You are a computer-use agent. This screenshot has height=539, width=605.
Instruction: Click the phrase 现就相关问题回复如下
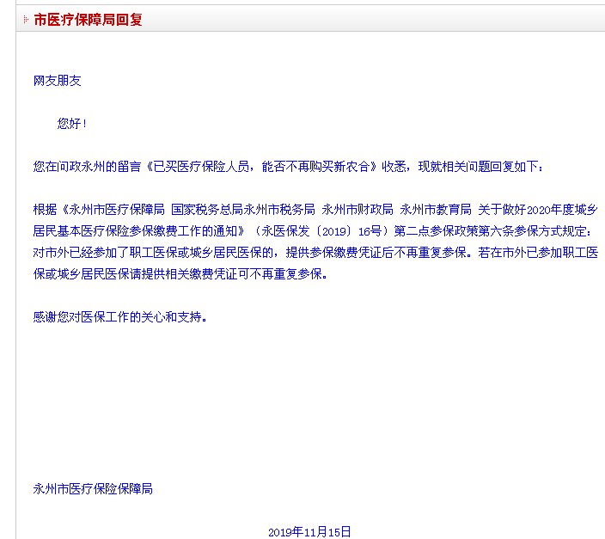[x=479, y=167]
